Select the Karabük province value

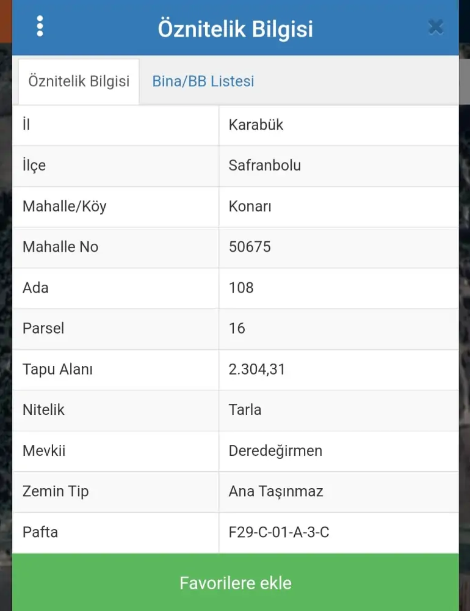click(x=256, y=125)
